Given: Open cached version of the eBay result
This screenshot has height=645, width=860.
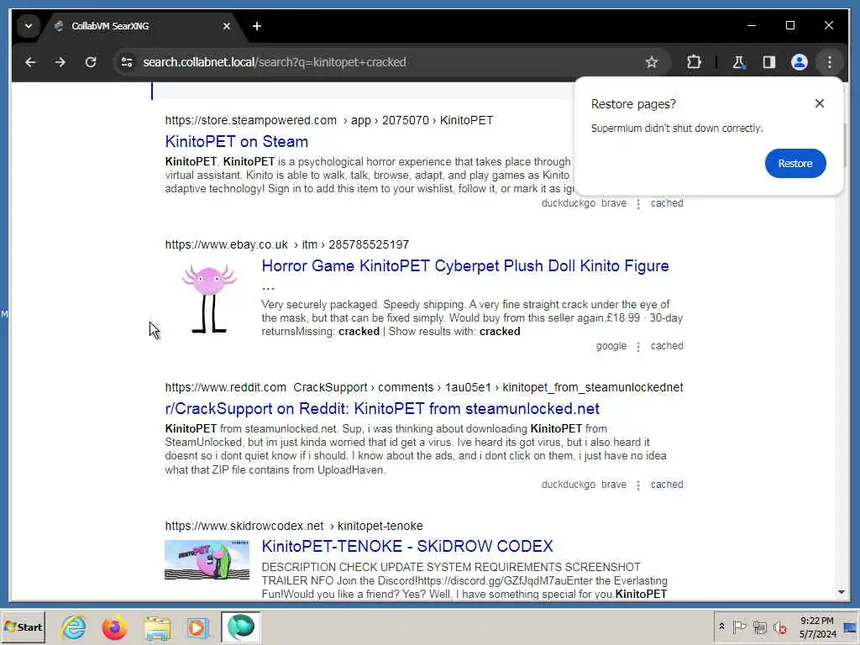Looking at the screenshot, I should pos(666,346).
